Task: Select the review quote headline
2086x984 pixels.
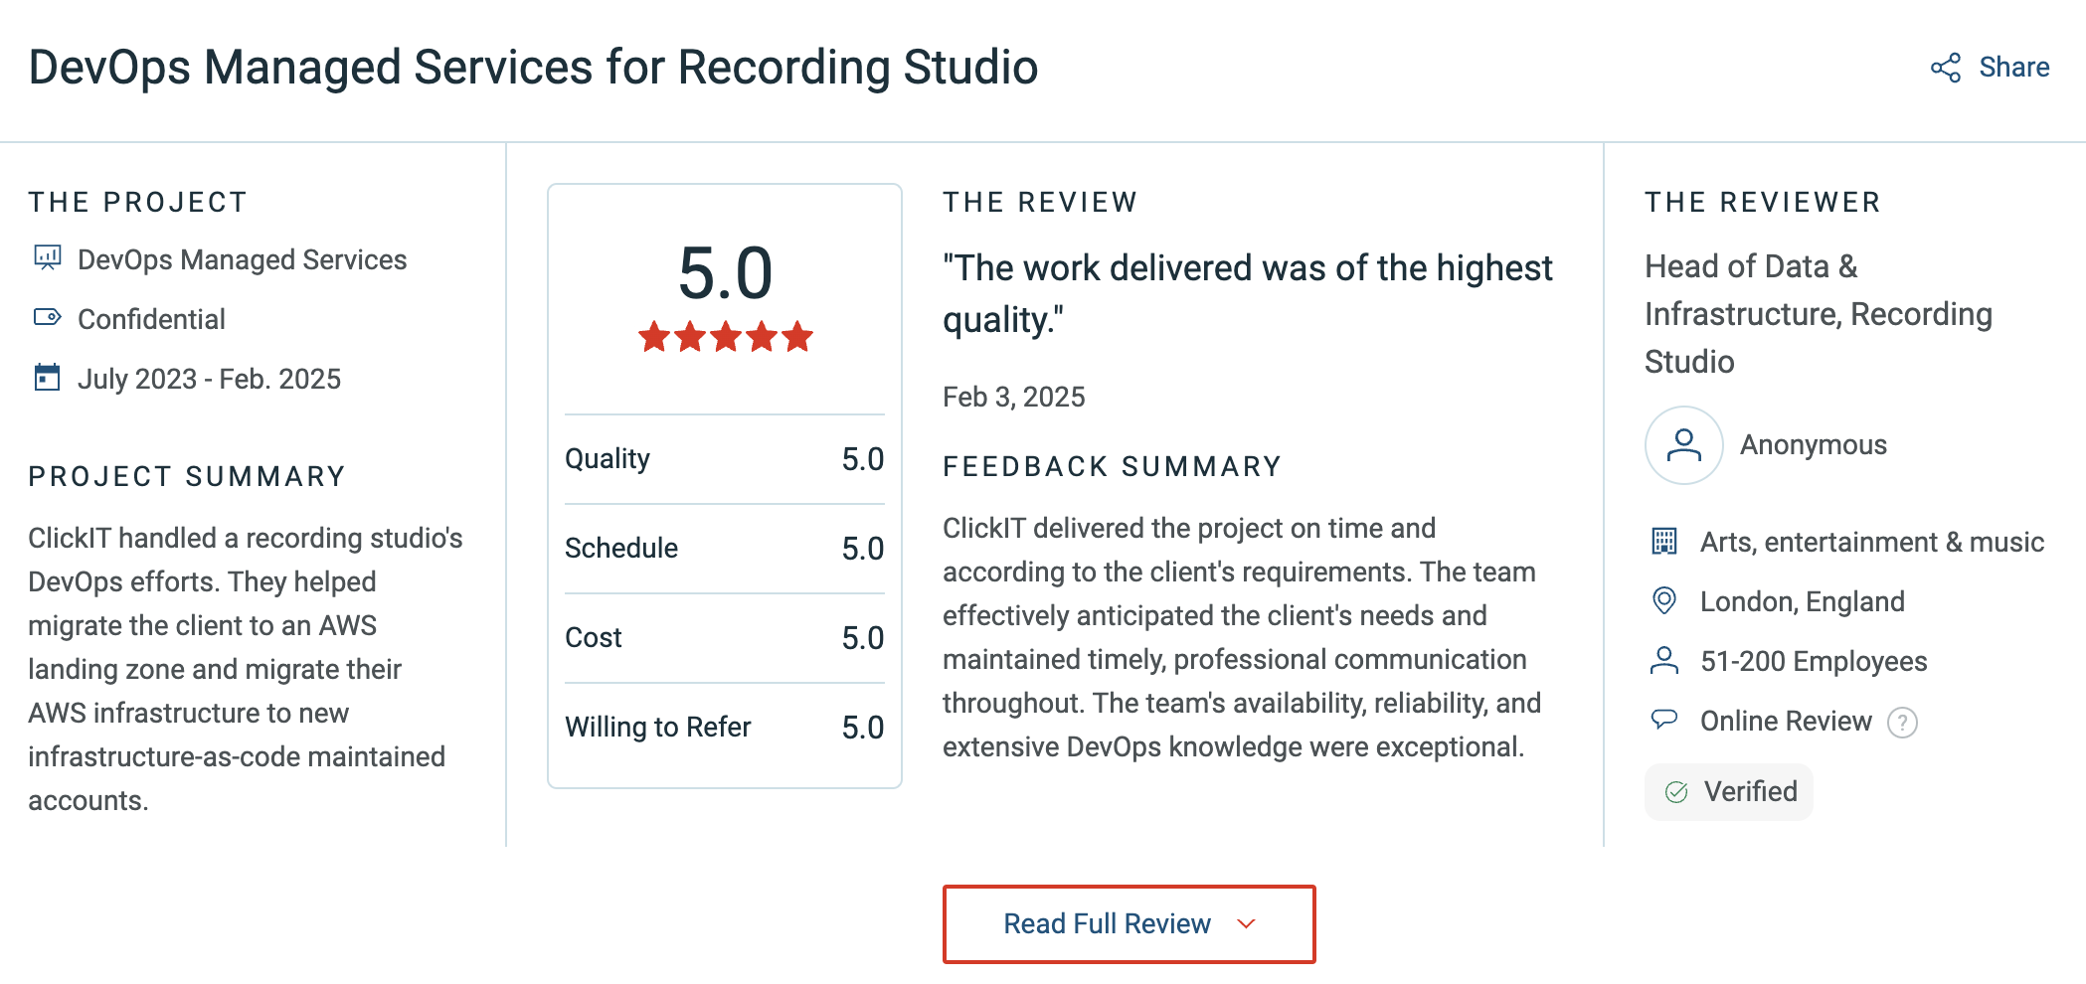Action: [x=1247, y=293]
